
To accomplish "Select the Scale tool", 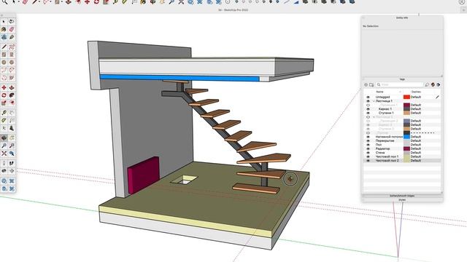I will (4, 103).
